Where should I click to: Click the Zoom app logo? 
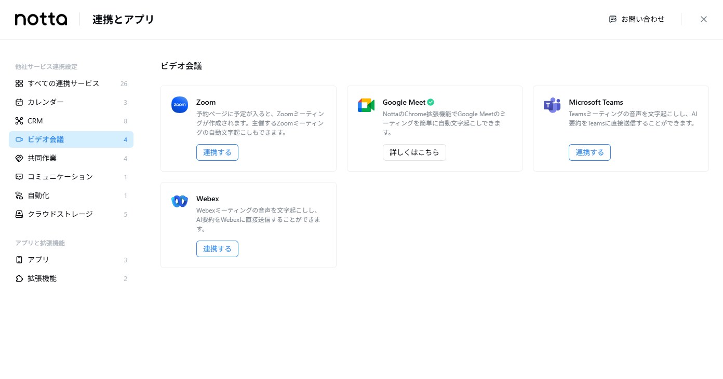[x=180, y=105]
